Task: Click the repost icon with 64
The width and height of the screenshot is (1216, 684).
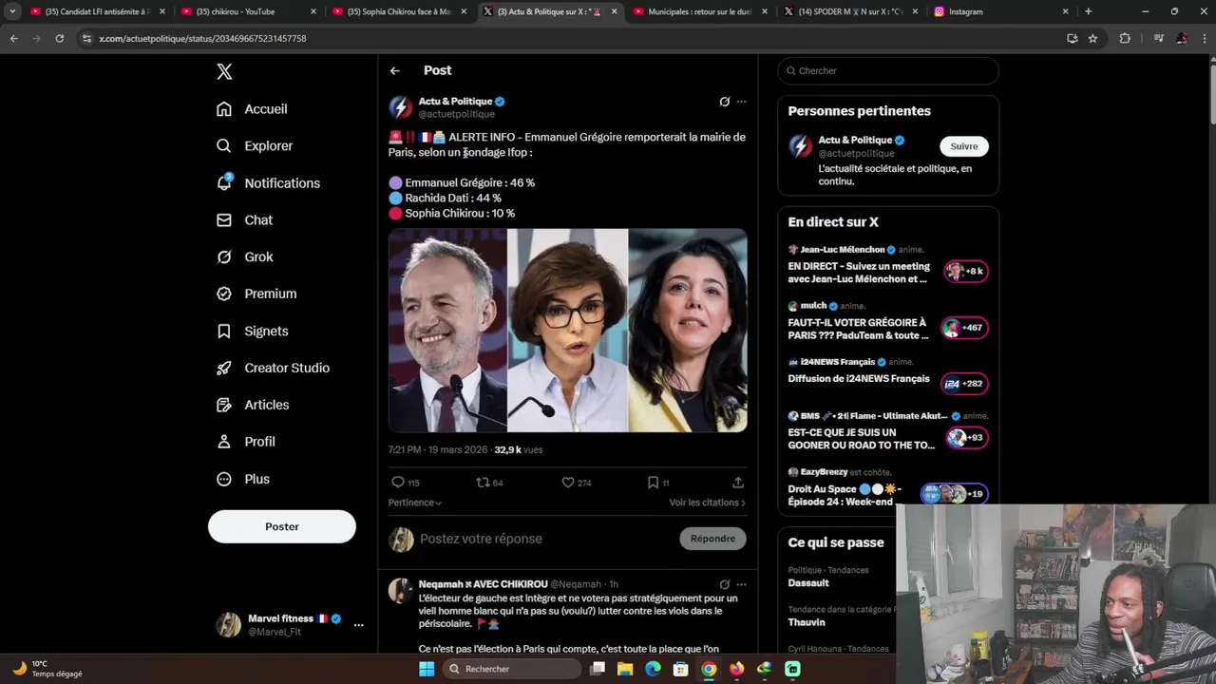Action: pyautogui.click(x=489, y=483)
